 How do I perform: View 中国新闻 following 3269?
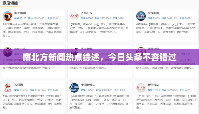click(119, 90)
